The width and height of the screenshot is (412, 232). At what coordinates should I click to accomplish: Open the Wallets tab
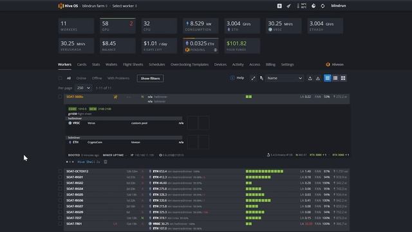click(x=111, y=64)
